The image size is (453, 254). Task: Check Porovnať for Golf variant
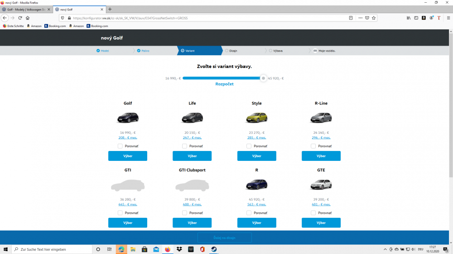tap(120, 146)
